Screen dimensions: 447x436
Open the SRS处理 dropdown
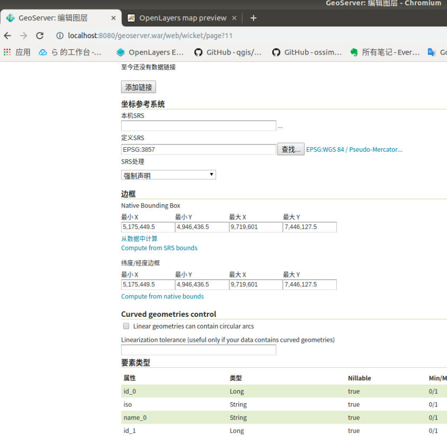pyautogui.click(x=168, y=175)
